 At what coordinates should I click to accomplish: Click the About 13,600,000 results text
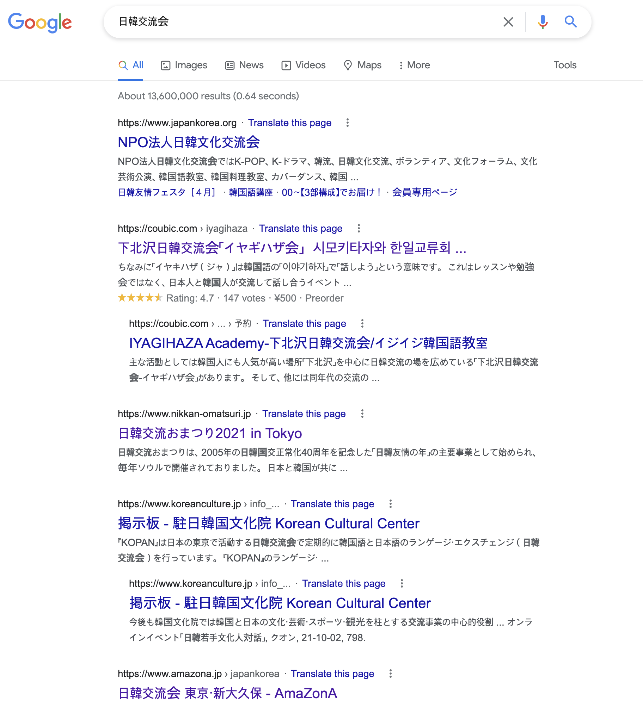(208, 96)
